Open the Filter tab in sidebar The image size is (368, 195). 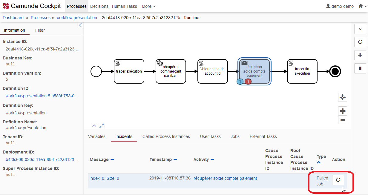[x=40, y=30]
